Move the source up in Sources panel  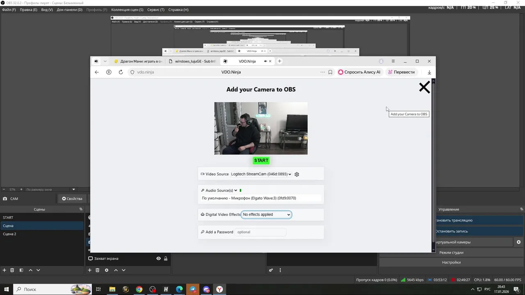[x=116, y=270]
